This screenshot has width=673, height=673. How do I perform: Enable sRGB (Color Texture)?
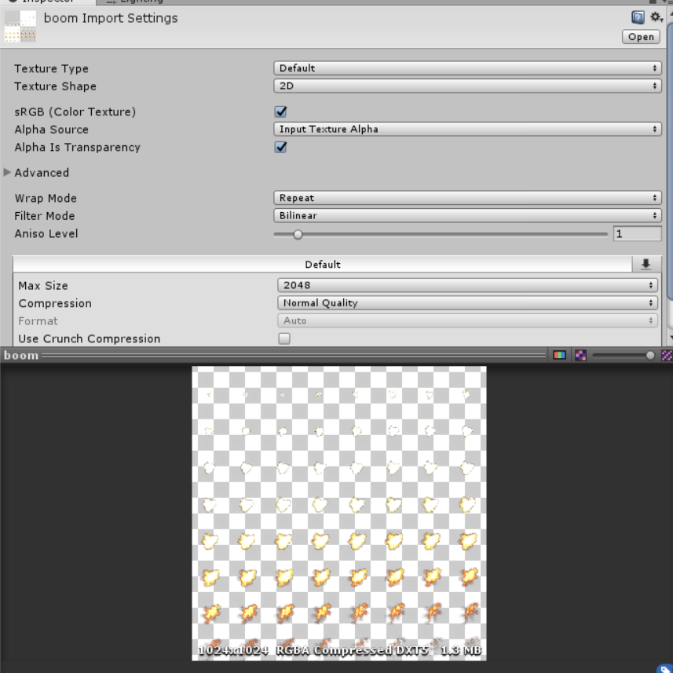click(280, 112)
